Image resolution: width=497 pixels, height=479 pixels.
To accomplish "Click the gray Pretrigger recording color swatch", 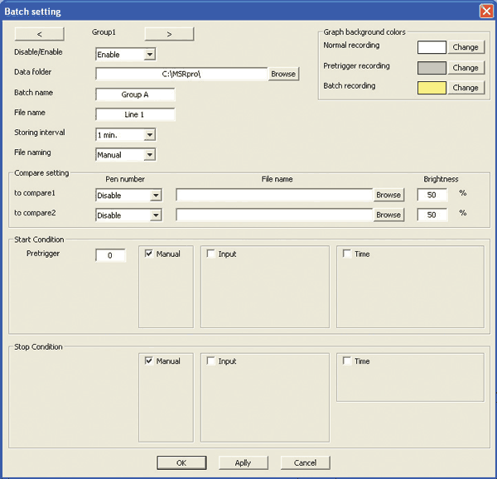I will pos(432,67).
